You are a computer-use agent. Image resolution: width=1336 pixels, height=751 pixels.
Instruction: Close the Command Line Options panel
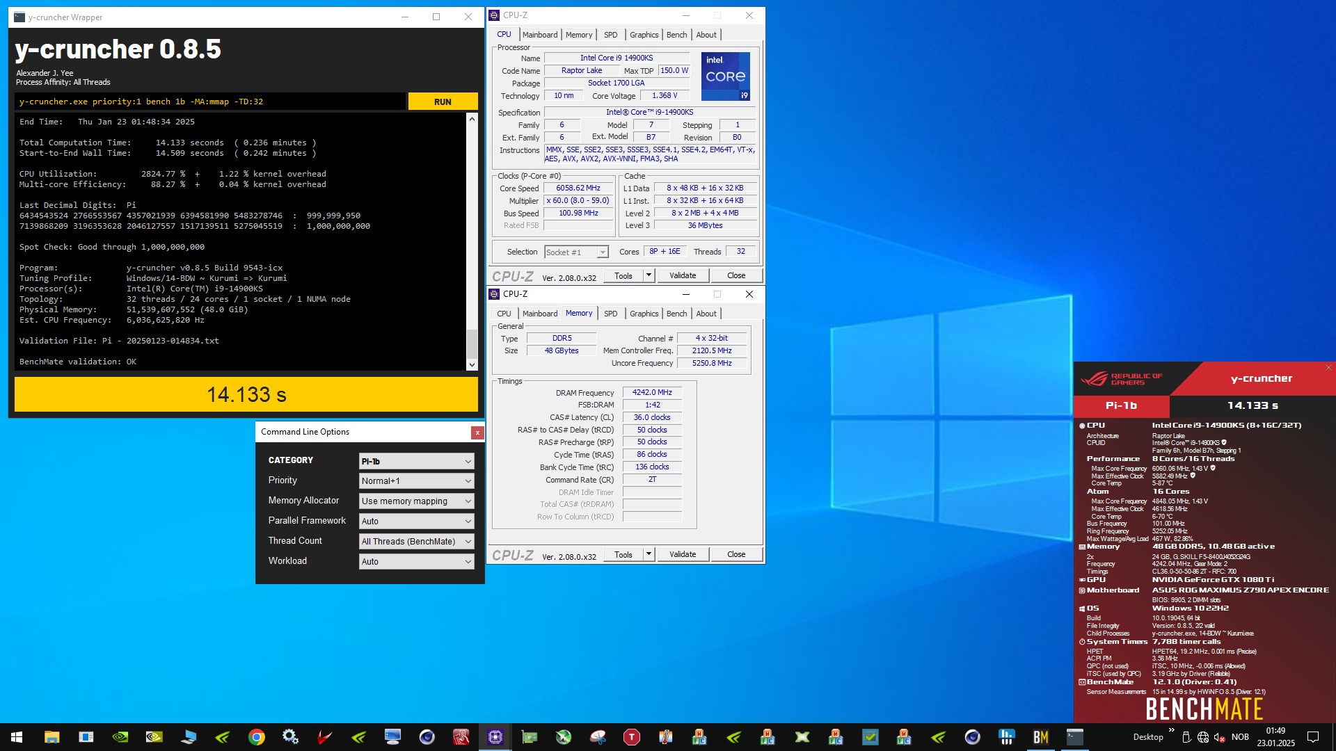point(477,433)
